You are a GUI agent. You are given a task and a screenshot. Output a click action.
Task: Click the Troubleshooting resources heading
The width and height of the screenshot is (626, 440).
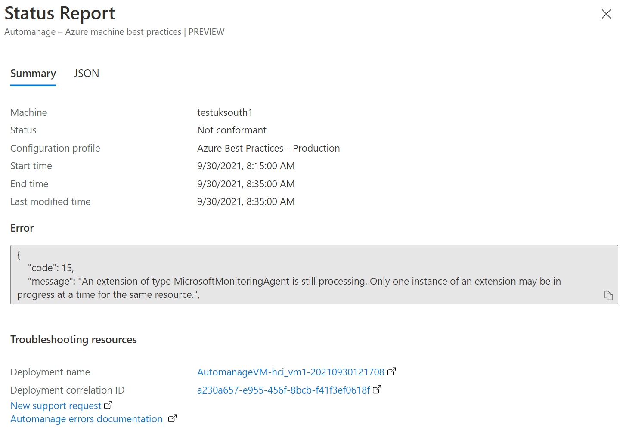(x=74, y=340)
